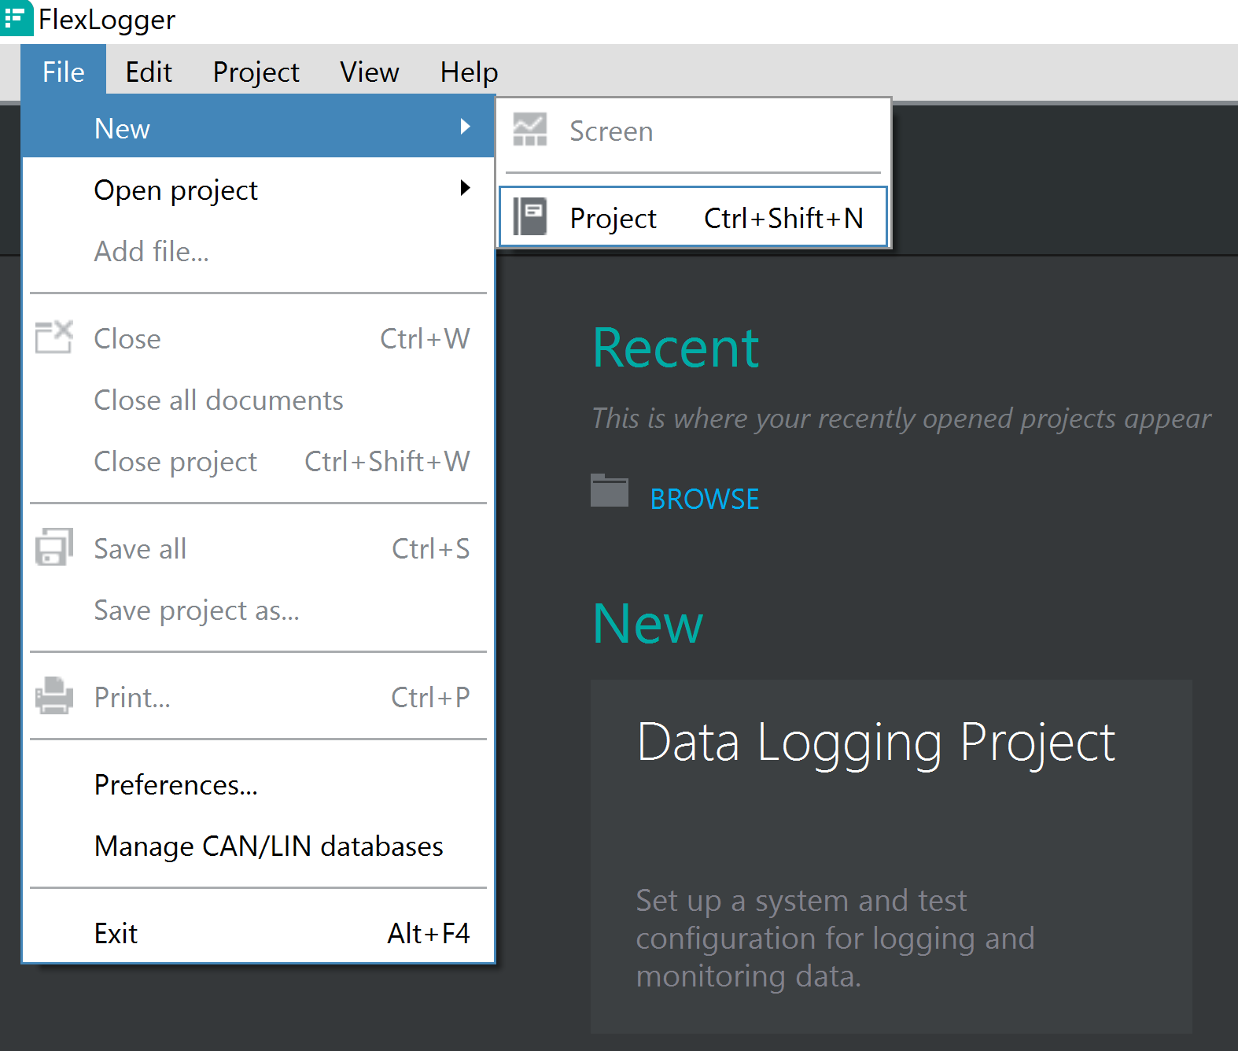
Task: Choose Close project menu entry
Action: (x=259, y=461)
